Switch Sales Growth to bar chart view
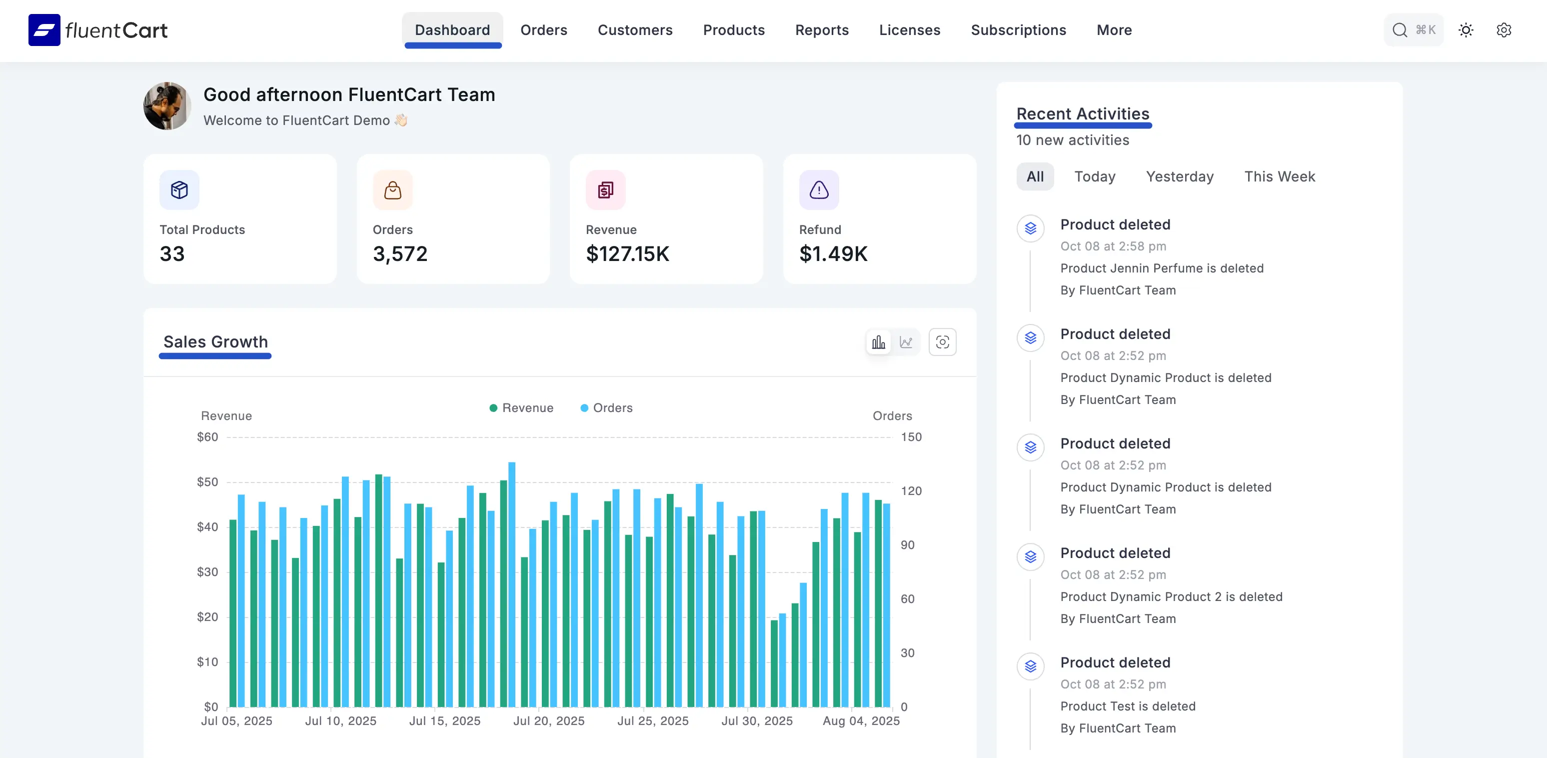This screenshot has height=758, width=1547. click(x=878, y=342)
